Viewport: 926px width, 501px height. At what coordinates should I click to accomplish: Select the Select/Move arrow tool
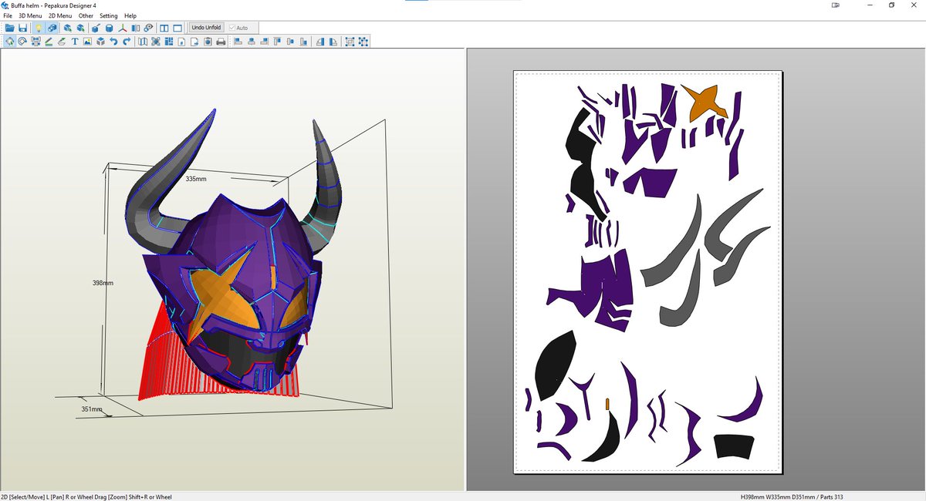tap(10, 41)
